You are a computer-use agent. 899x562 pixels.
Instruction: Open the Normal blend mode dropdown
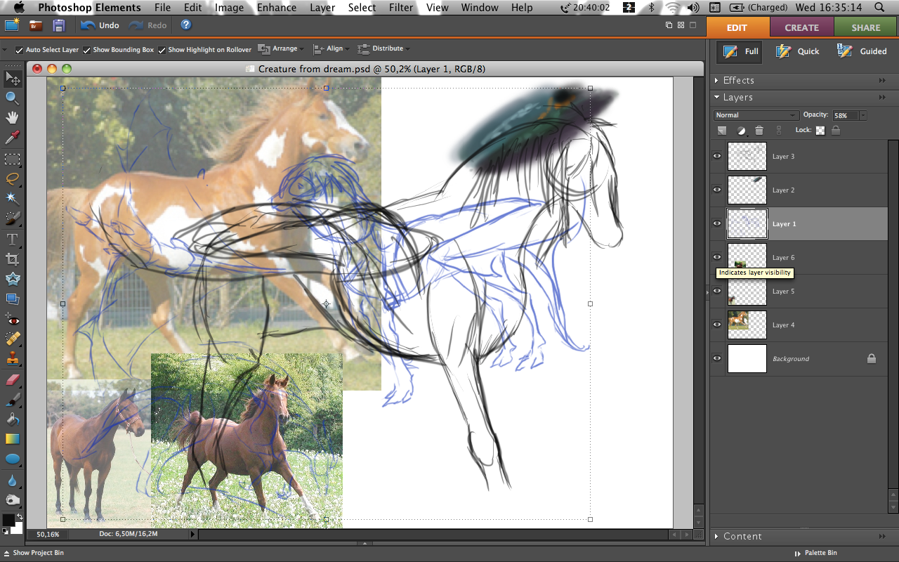point(756,115)
